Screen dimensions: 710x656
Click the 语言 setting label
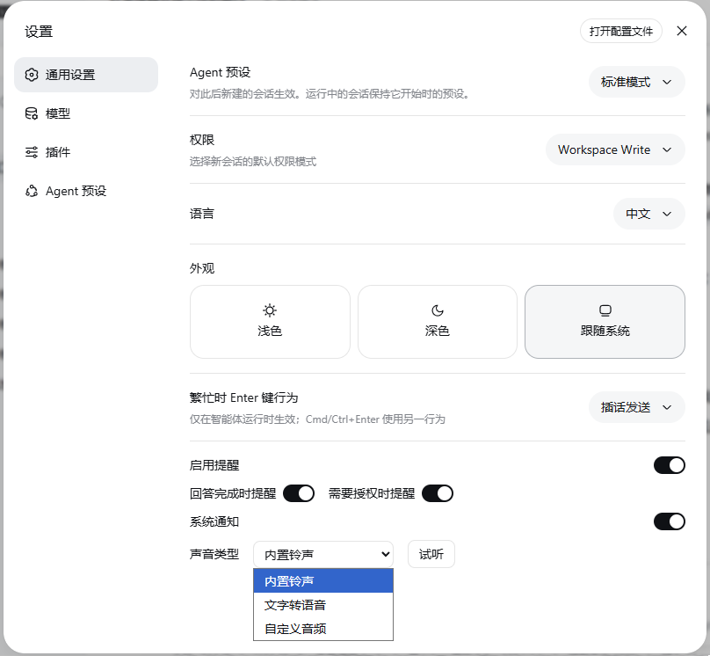(202, 214)
